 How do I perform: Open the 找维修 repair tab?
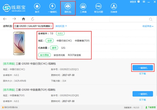coord(114,8)
